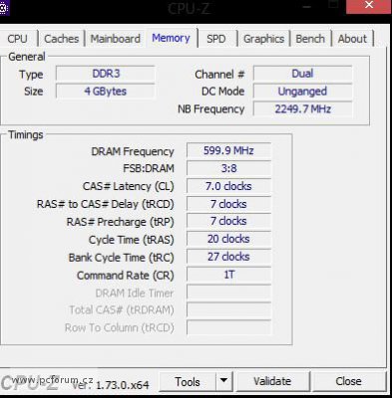Click the CPU-Z app icon in title bar
This screenshot has height=398, width=392.
(x=4, y=8)
